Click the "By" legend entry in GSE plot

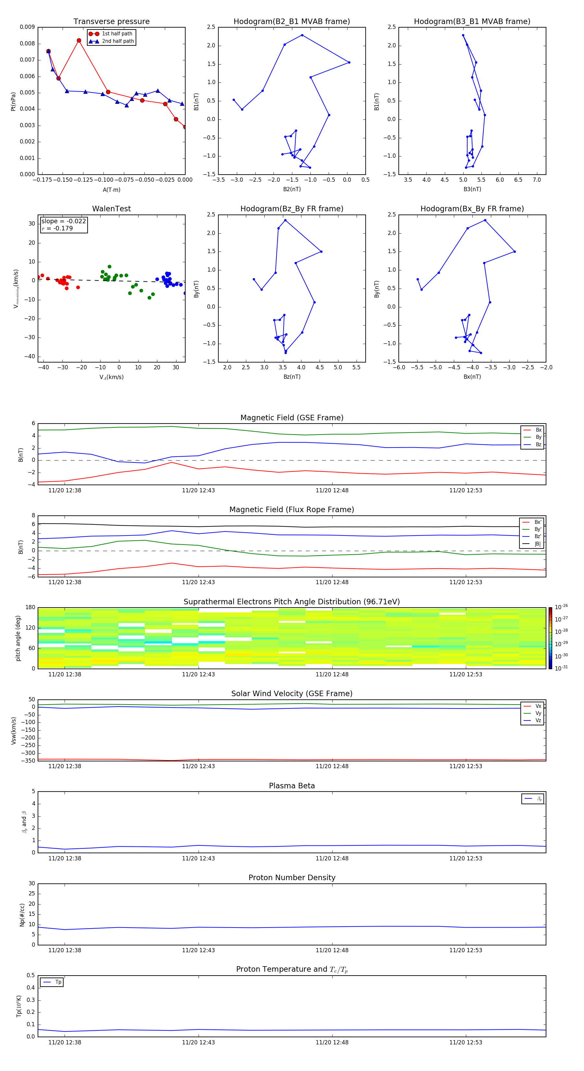coord(532,437)
